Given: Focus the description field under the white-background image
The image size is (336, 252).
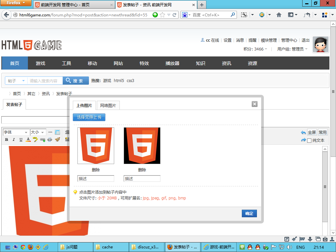Looking at the screenshot, I should tap(96, 178).
